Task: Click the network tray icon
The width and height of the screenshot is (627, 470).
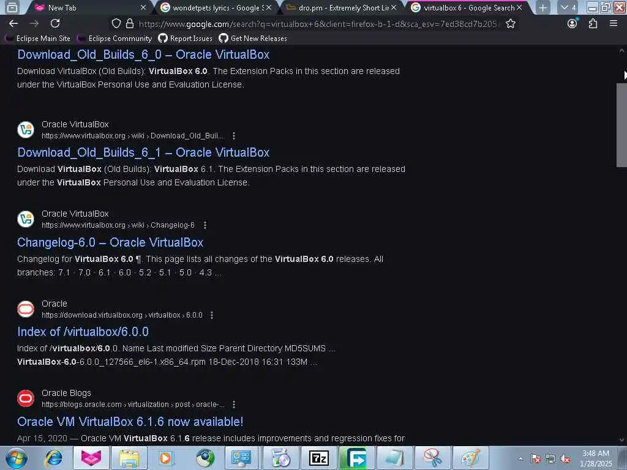Action: (x=550, y=459)
